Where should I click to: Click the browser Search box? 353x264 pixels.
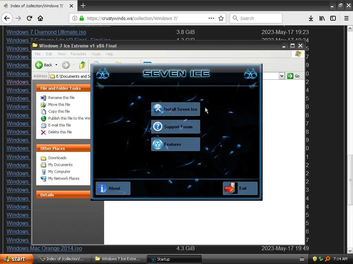tap(256, 18)
